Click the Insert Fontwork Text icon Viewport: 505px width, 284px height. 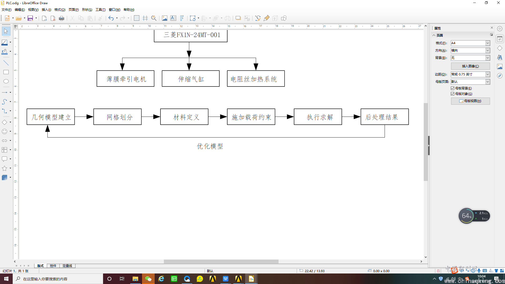[182, 18]
